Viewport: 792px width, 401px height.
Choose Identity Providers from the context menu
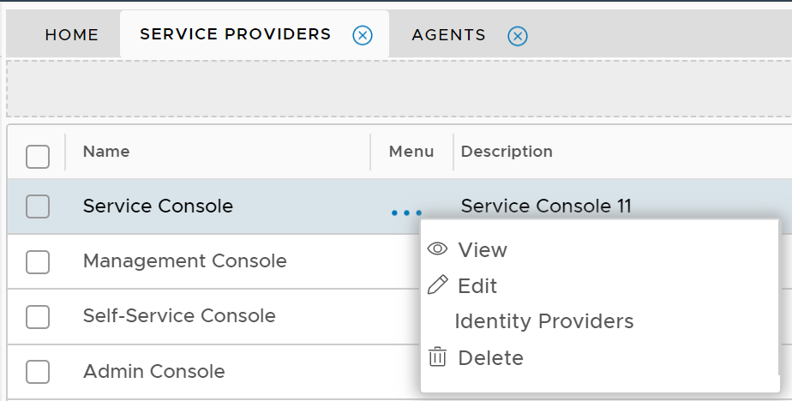coord(543,321)
